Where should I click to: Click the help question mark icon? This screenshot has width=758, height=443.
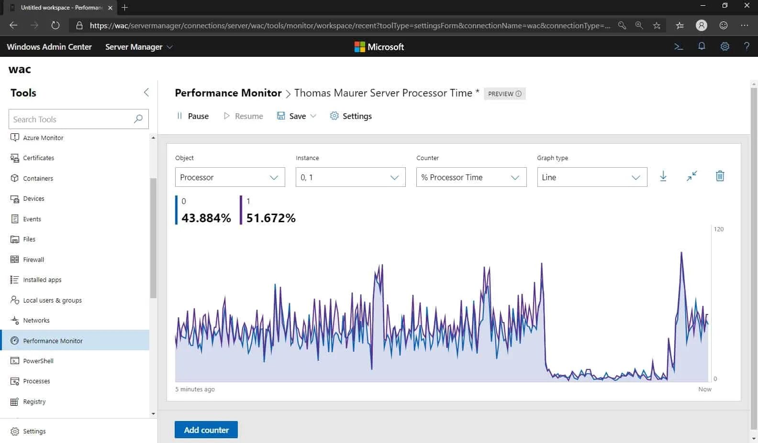click(x=747, y=47)
